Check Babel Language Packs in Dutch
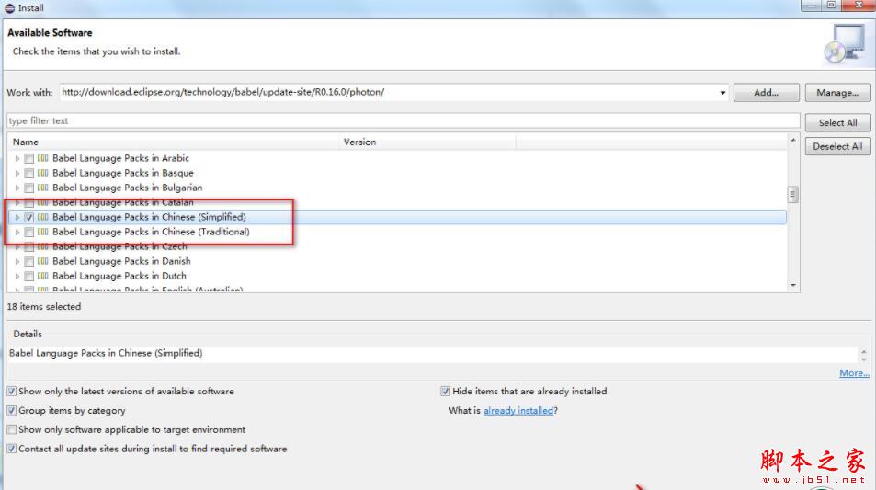The height and width of the screenshot is (490, 876). pyautogui.click(x=29, y=276)
